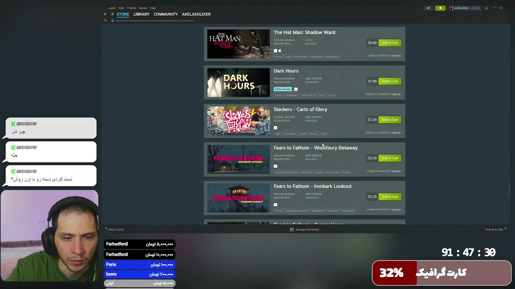
Task: Click the Manage Downloads icon
Action: pos(292,230)
